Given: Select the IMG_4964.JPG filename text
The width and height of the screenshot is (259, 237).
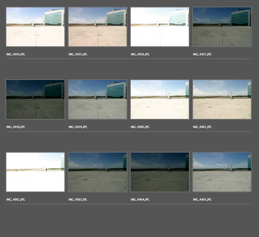Looking at the screenshot, I should pyautogui.click(x=140, y=200).
